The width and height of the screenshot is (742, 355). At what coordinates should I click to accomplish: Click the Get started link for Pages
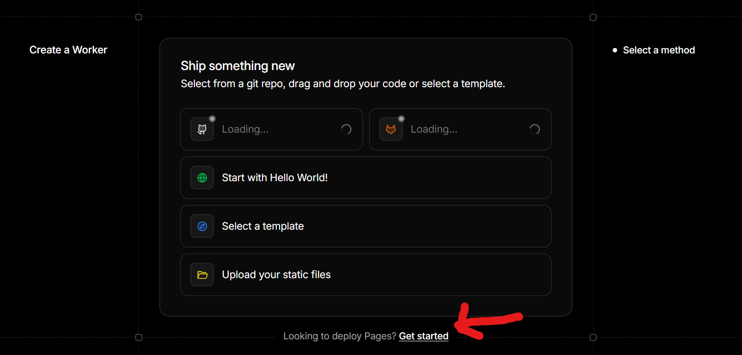click(424, 336)
